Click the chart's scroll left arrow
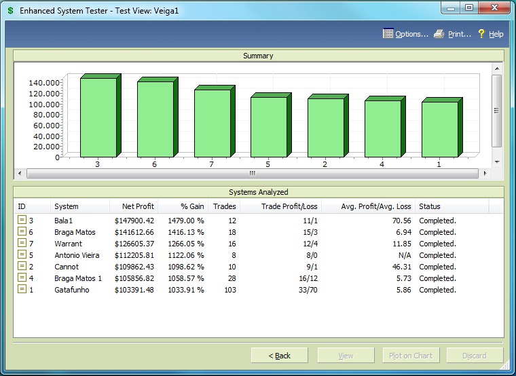The image size is (516, 376). tap(20, 173)
